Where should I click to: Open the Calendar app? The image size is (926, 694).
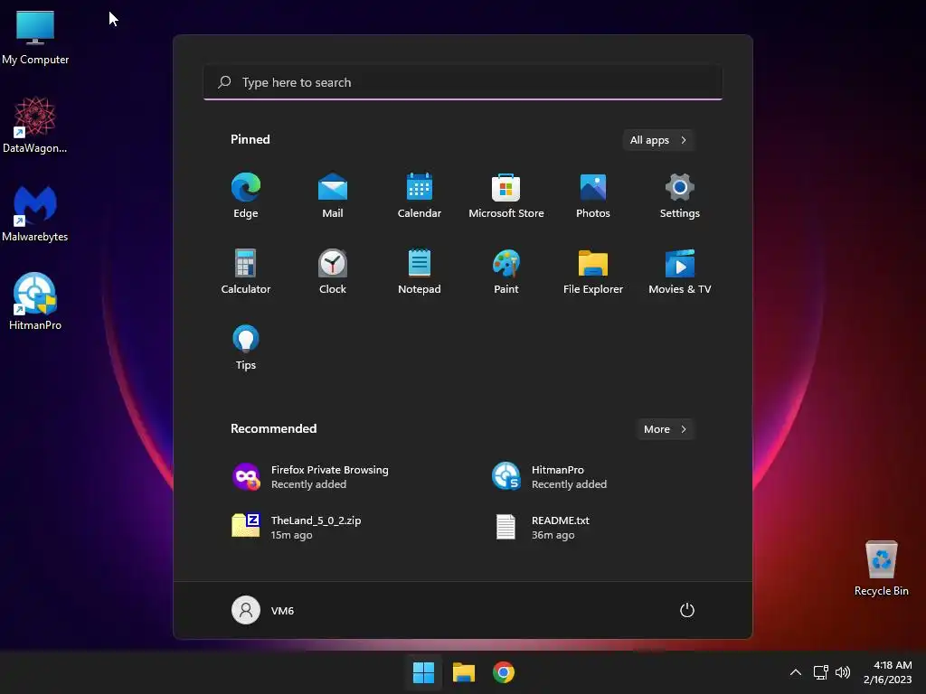tap(420, 196)
